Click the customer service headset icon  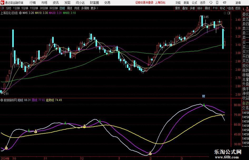211,3
